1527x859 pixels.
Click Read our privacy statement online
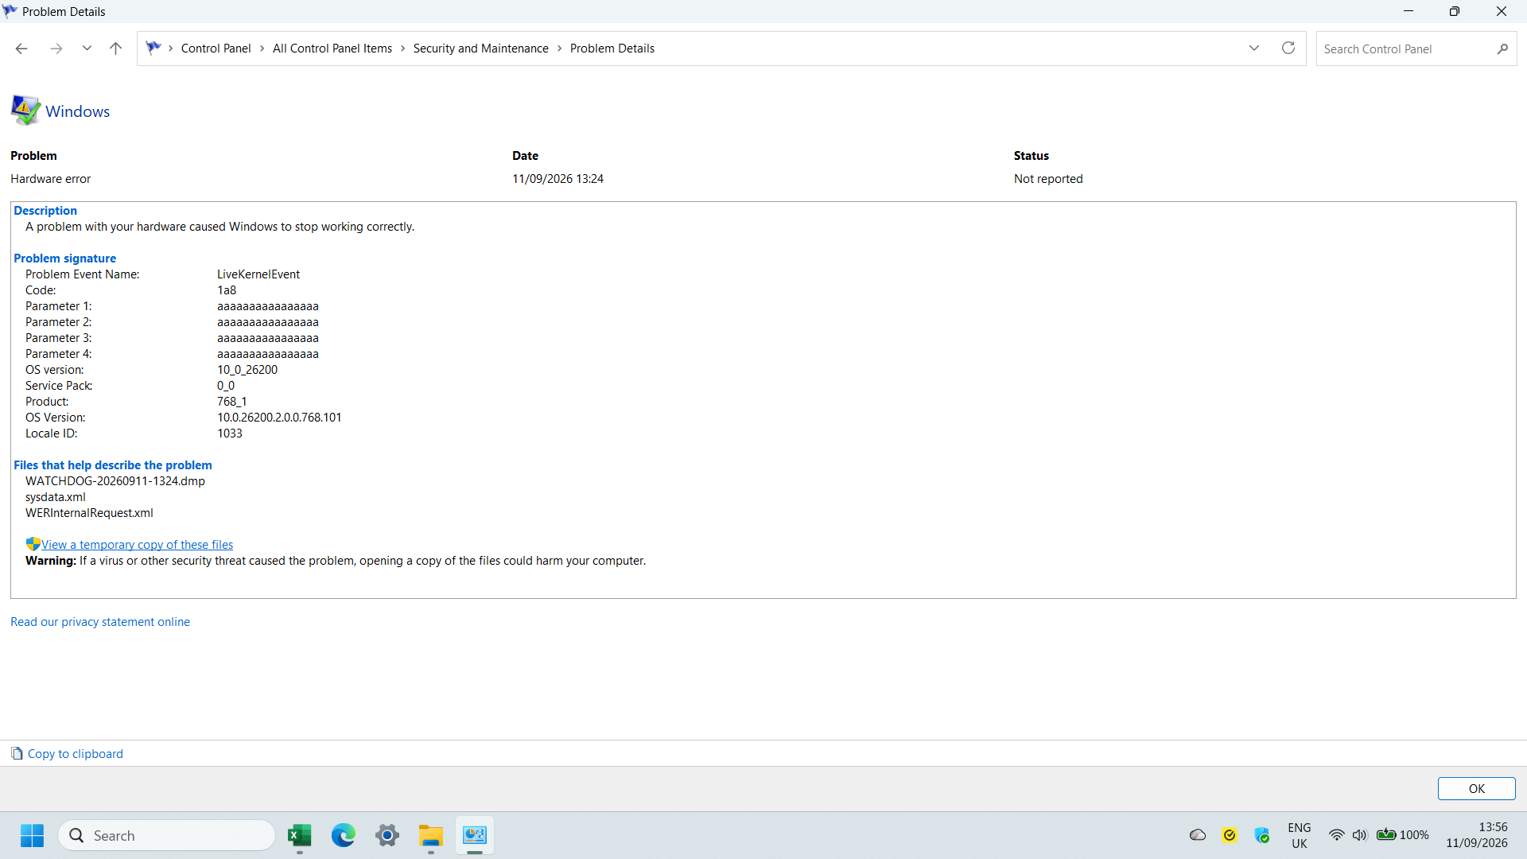(100, 622)
